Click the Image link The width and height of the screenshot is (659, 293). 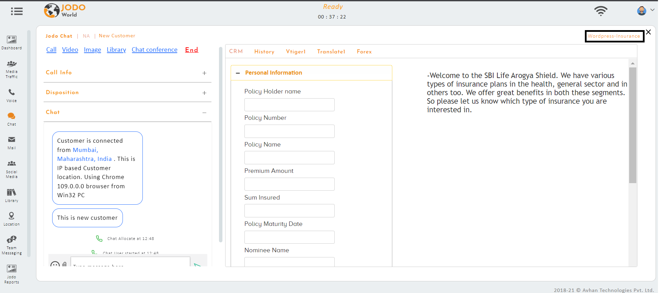click(92, 50)
